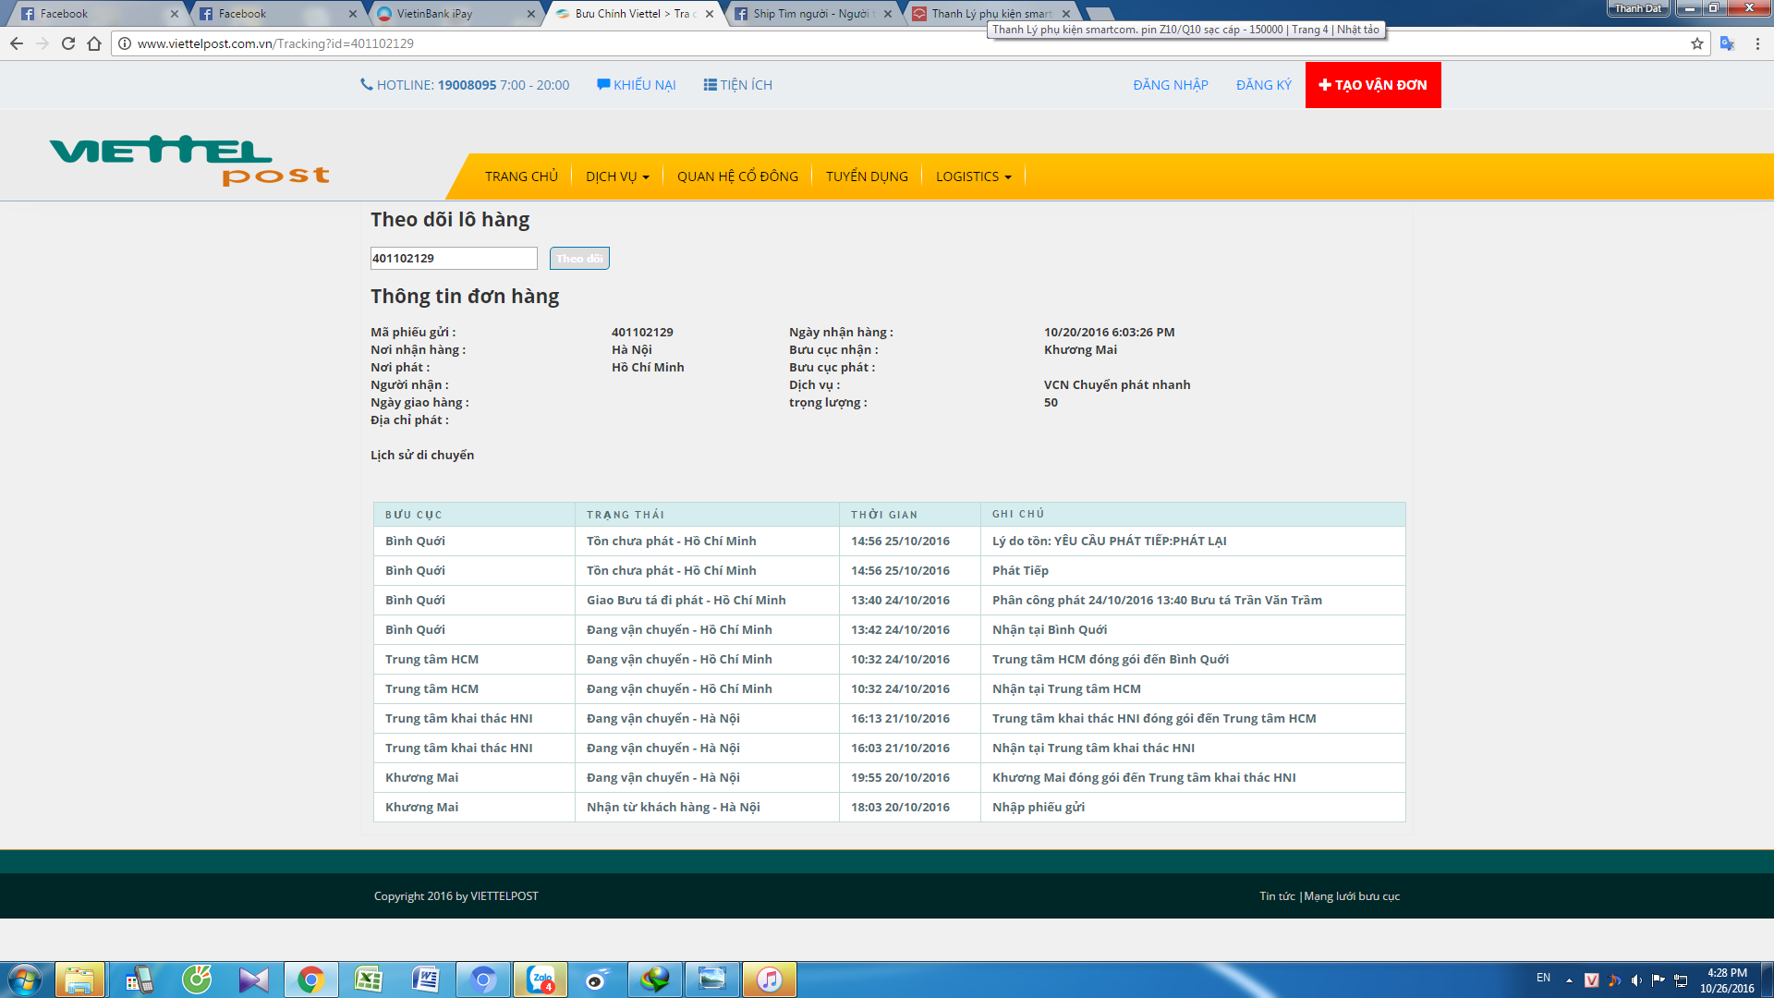Reload the page with browser refresh icon
Image resolution: width=1774 pixels, height=998 pixels.
(68, 43)
